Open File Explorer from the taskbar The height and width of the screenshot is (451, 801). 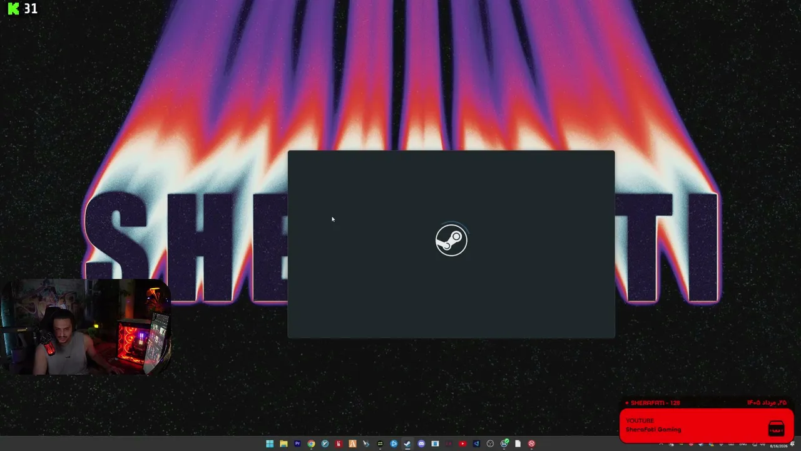pos(283,443)
